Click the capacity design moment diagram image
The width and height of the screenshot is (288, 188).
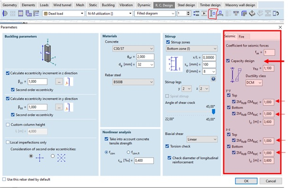tap(236, 75)
